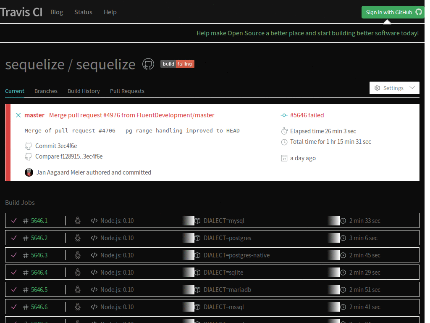Open the #5646 failed build link
The image size is (430, 323).
(307, 115)
